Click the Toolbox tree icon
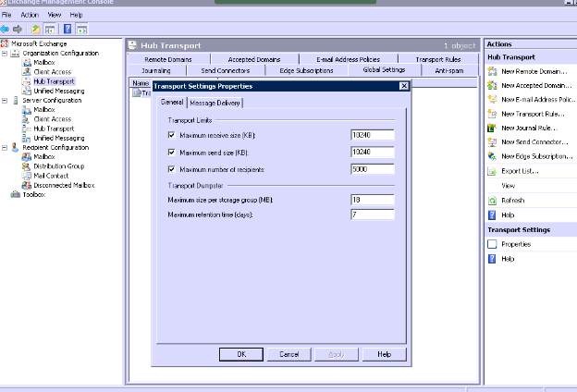Image resolution: width=577 pixels, height=392 pixels. (x=16, y=194)
